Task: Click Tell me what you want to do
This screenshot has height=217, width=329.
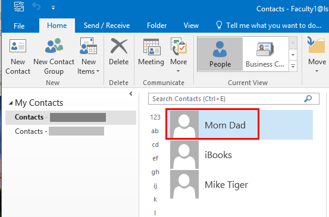Action: (274, 26)
